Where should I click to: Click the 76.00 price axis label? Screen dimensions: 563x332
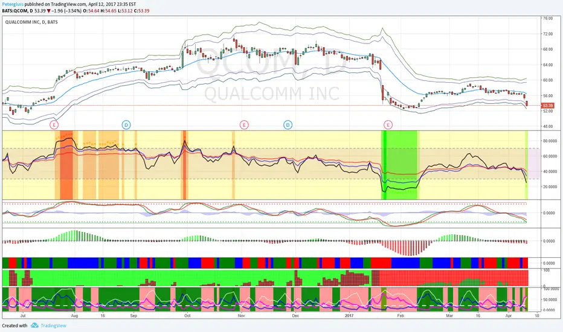[548, 18]
